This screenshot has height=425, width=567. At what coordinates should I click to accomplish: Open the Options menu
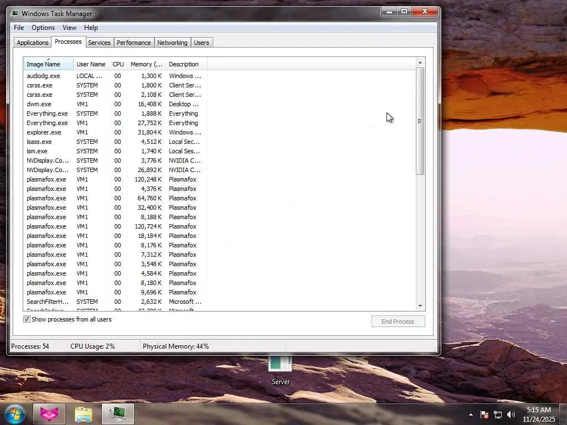[43, 28]
